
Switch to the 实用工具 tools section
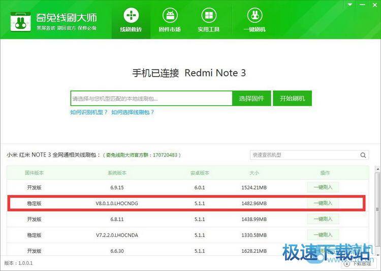tap(208, 19)
